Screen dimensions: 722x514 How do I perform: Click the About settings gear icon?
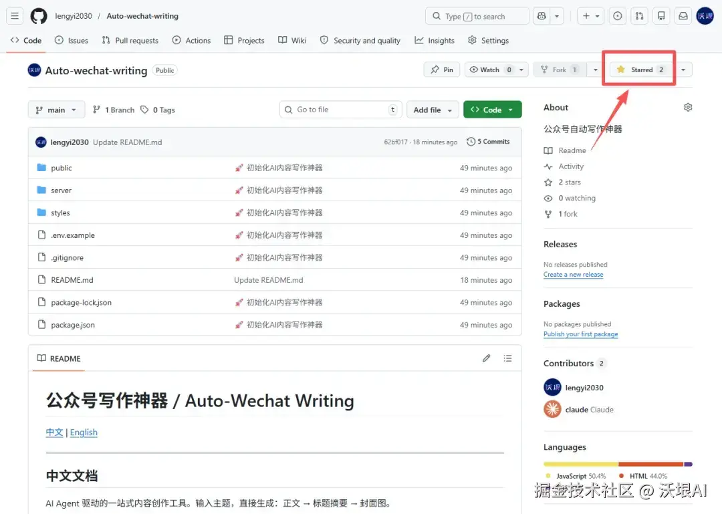tap(688, 108)
